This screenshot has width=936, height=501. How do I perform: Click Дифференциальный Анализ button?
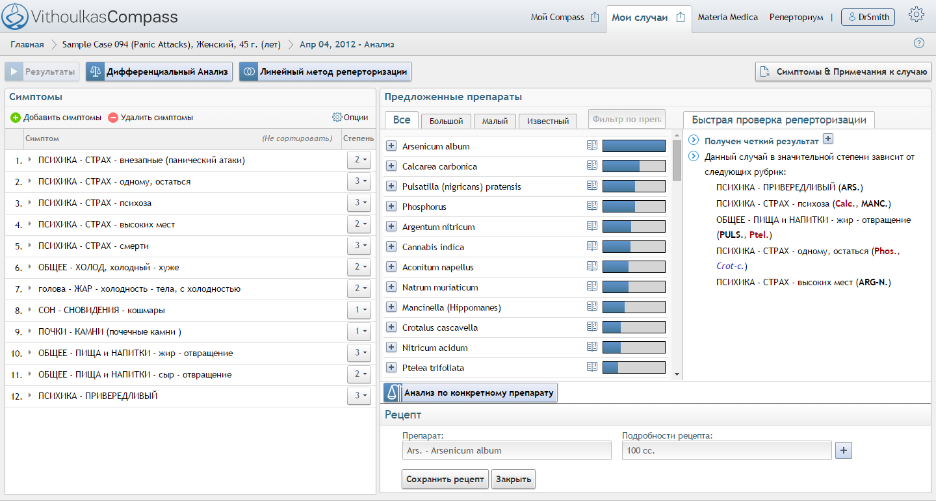click(159, 71)
